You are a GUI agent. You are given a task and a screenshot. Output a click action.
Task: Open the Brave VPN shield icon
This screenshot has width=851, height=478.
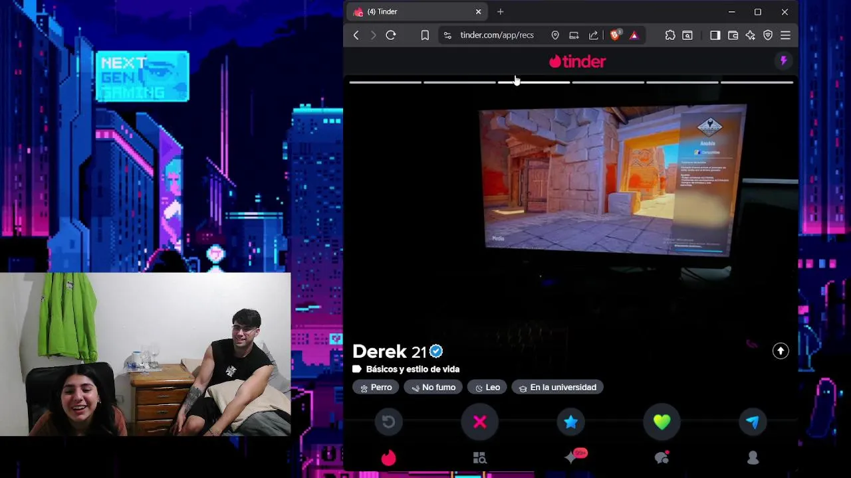click(768, 35)
